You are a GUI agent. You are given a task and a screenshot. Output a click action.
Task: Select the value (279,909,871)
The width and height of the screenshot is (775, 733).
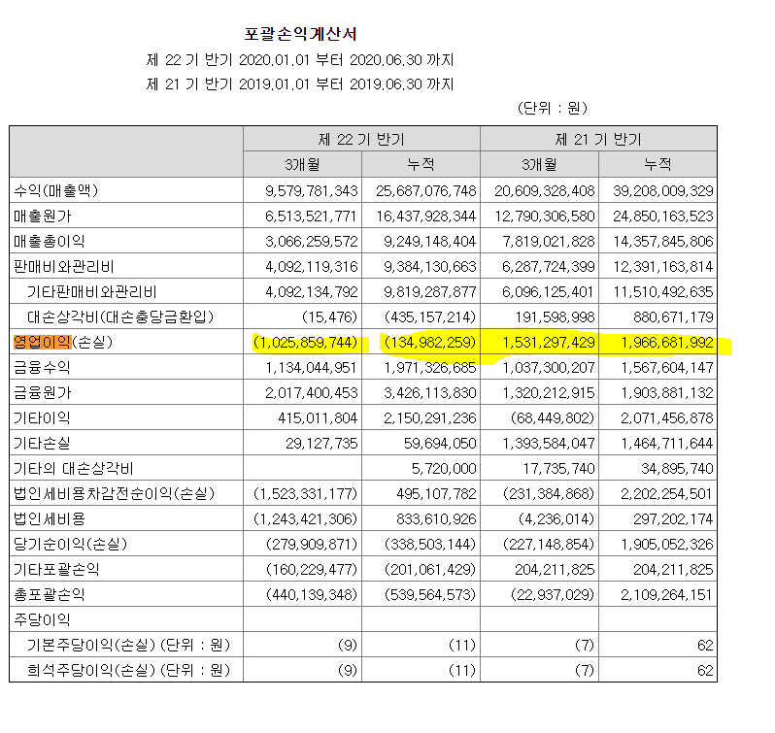pyautogui.click(x=312, y=544)
